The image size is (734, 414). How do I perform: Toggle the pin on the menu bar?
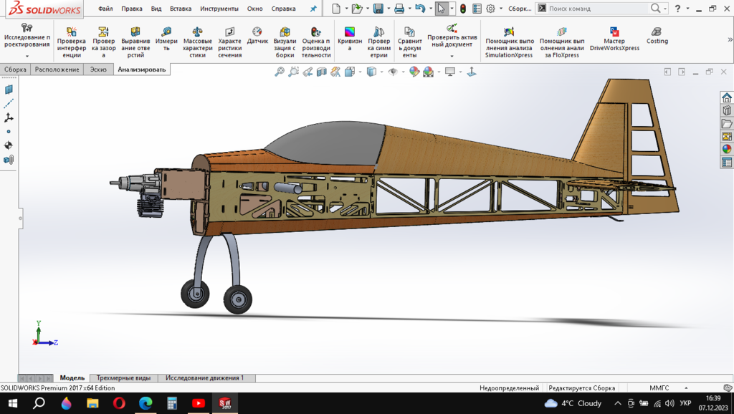pyautogui.click(x=313, y=9)
